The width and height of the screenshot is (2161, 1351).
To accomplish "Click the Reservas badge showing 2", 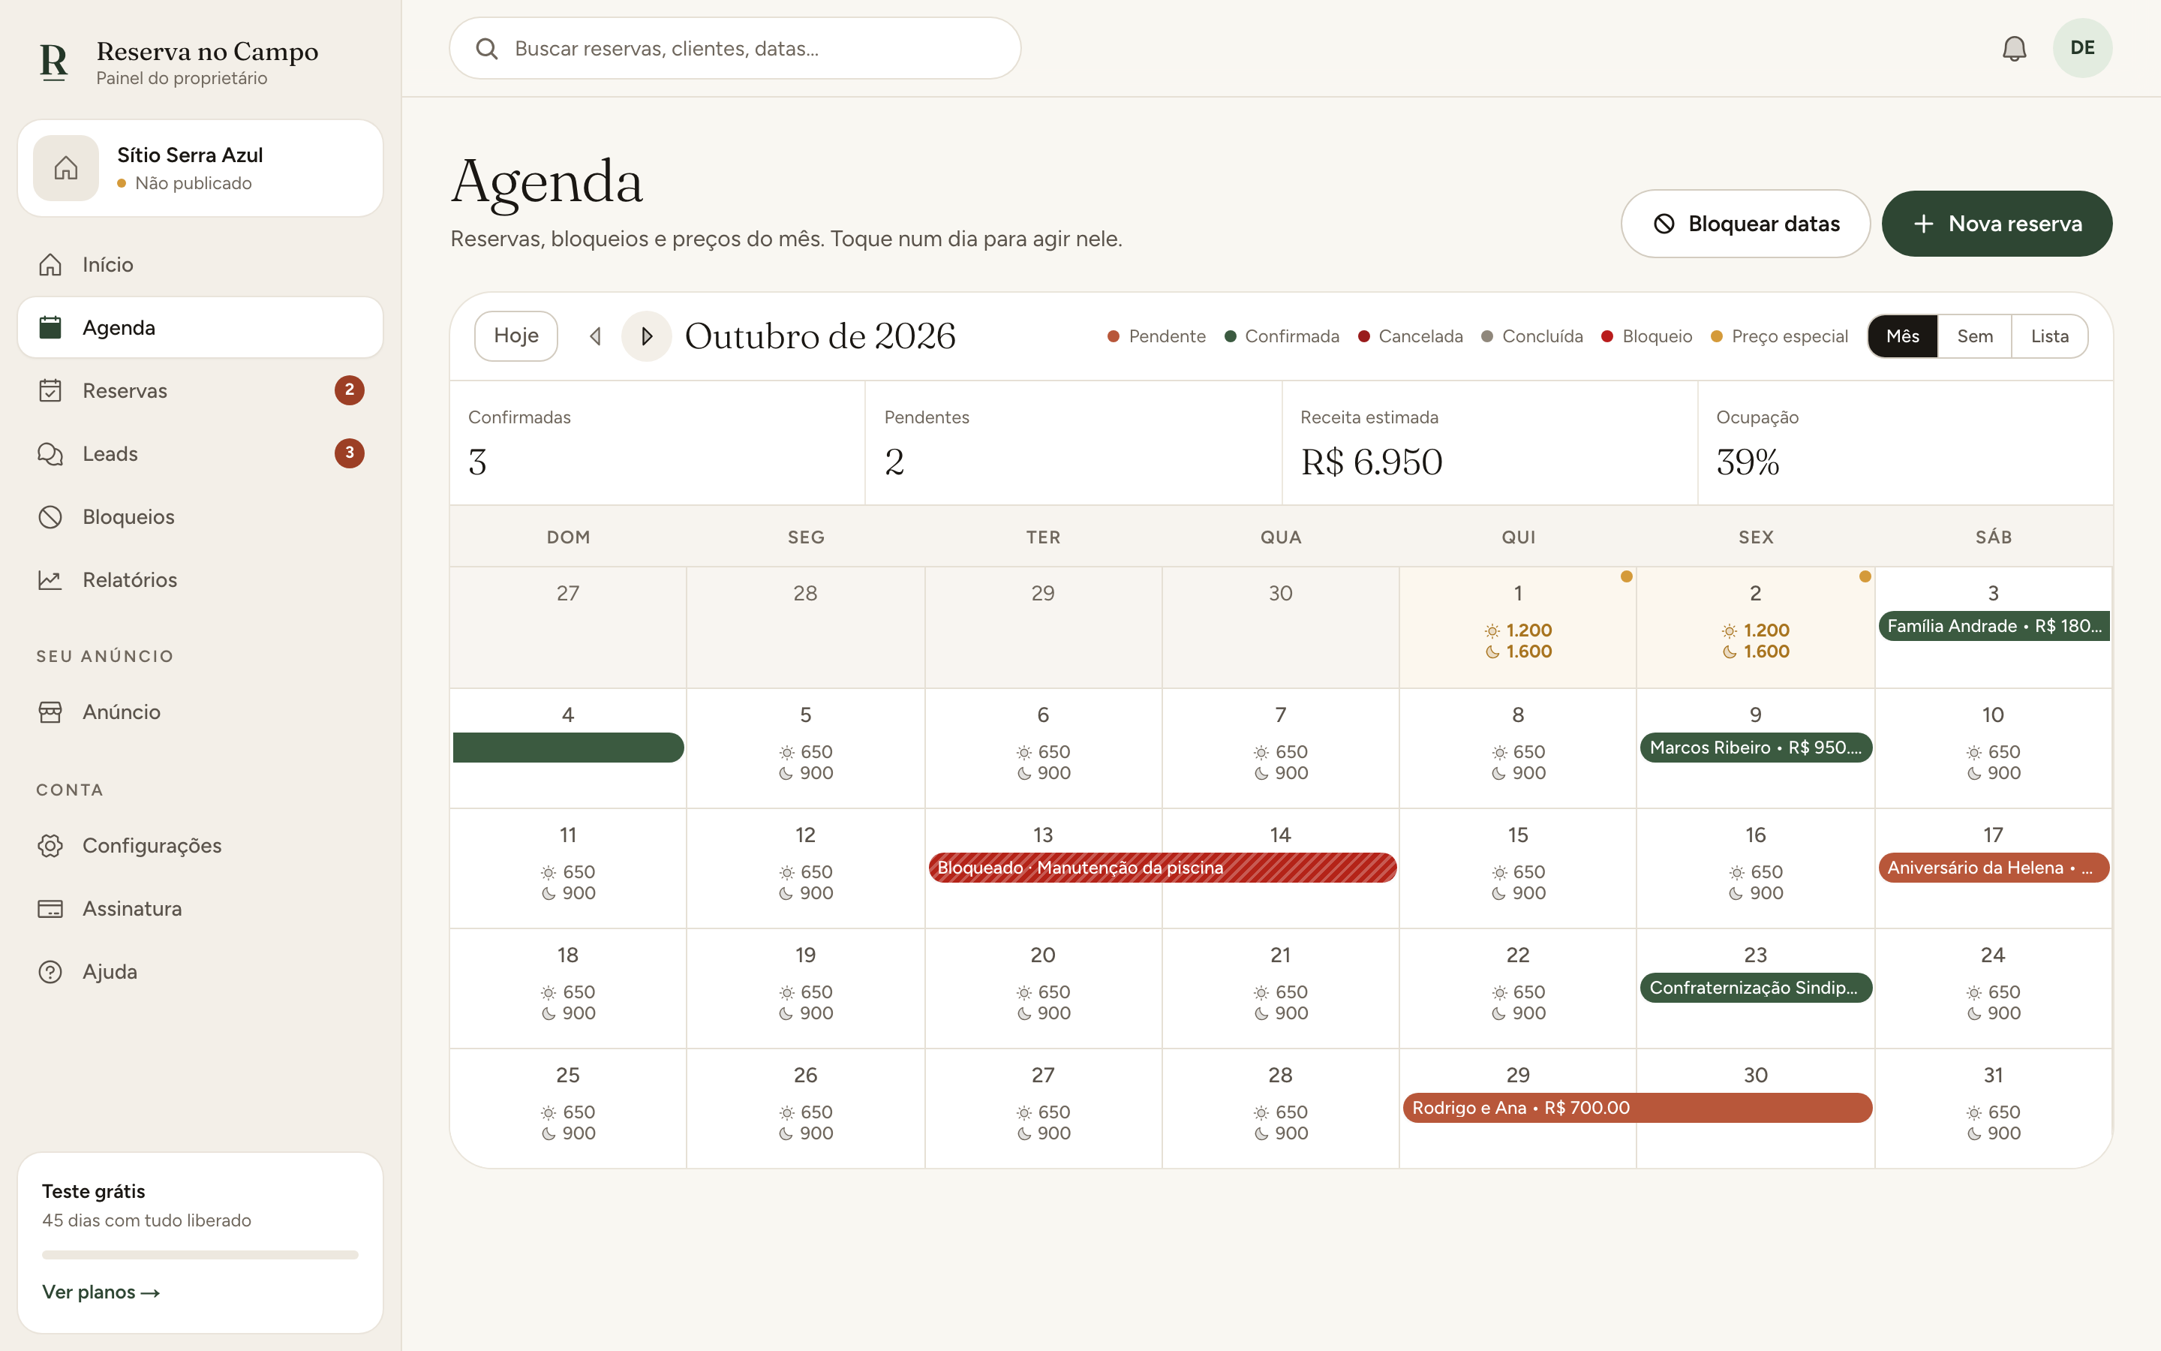I will [x=349, y=390].
